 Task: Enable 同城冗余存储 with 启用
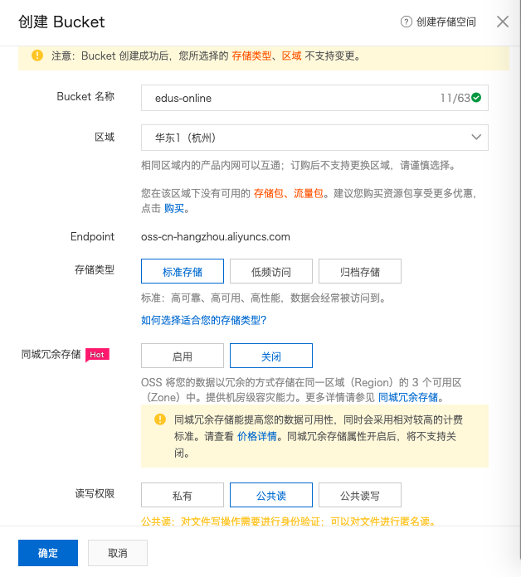coord(182,356)
